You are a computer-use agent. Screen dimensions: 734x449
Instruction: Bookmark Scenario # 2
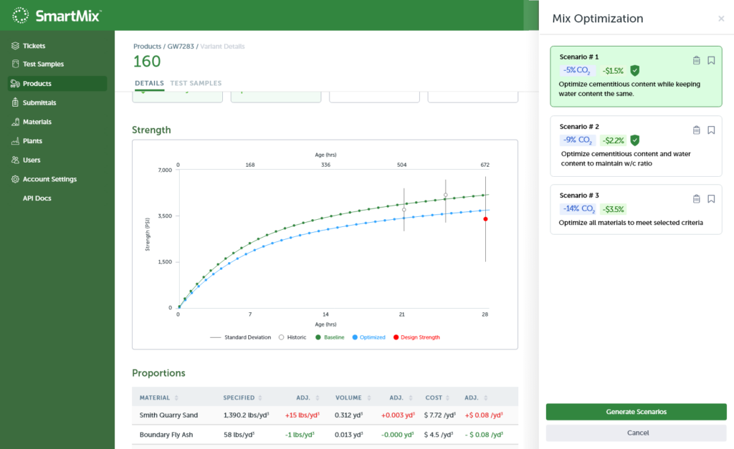point(711,130)
